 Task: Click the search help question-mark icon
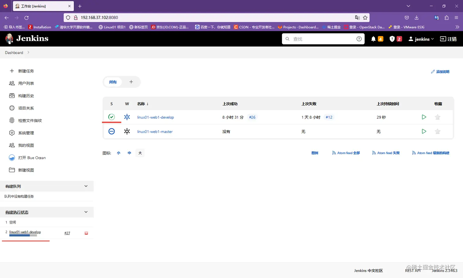tap(359, 39)
